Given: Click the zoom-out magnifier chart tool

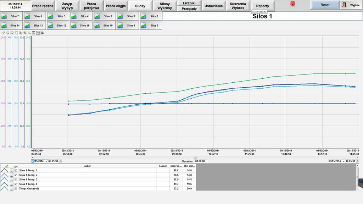Looking at the screenshot, I should coord(25,33).
